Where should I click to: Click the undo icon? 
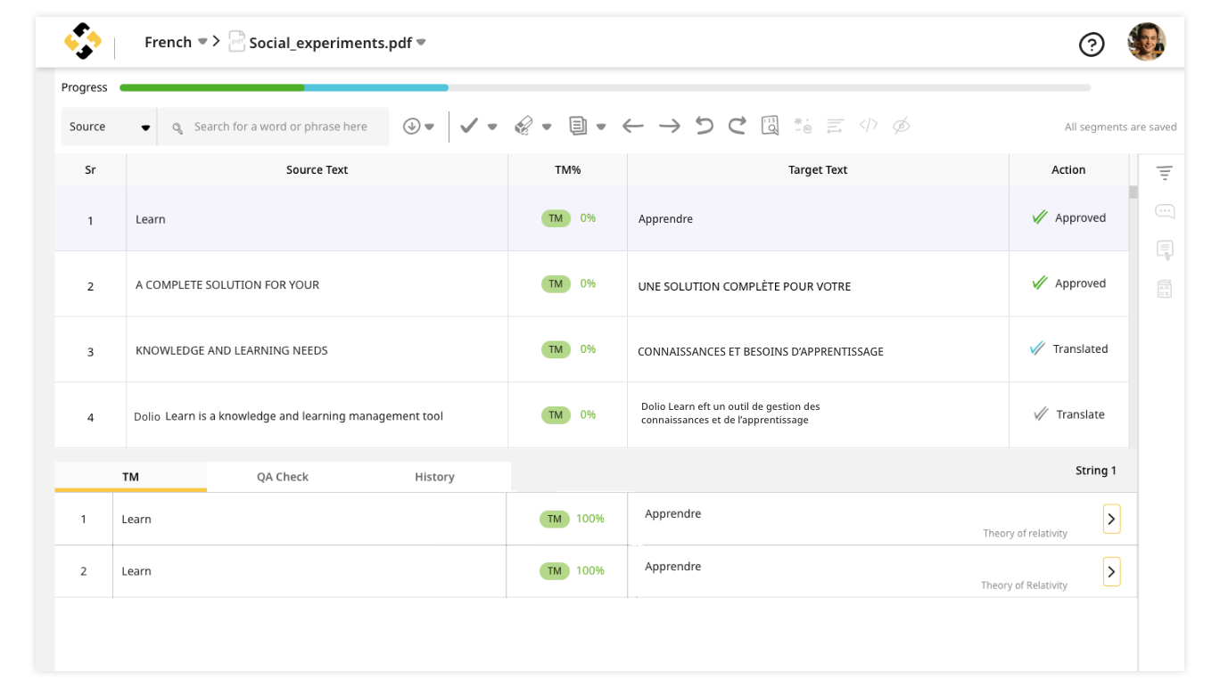coord(705,126)
